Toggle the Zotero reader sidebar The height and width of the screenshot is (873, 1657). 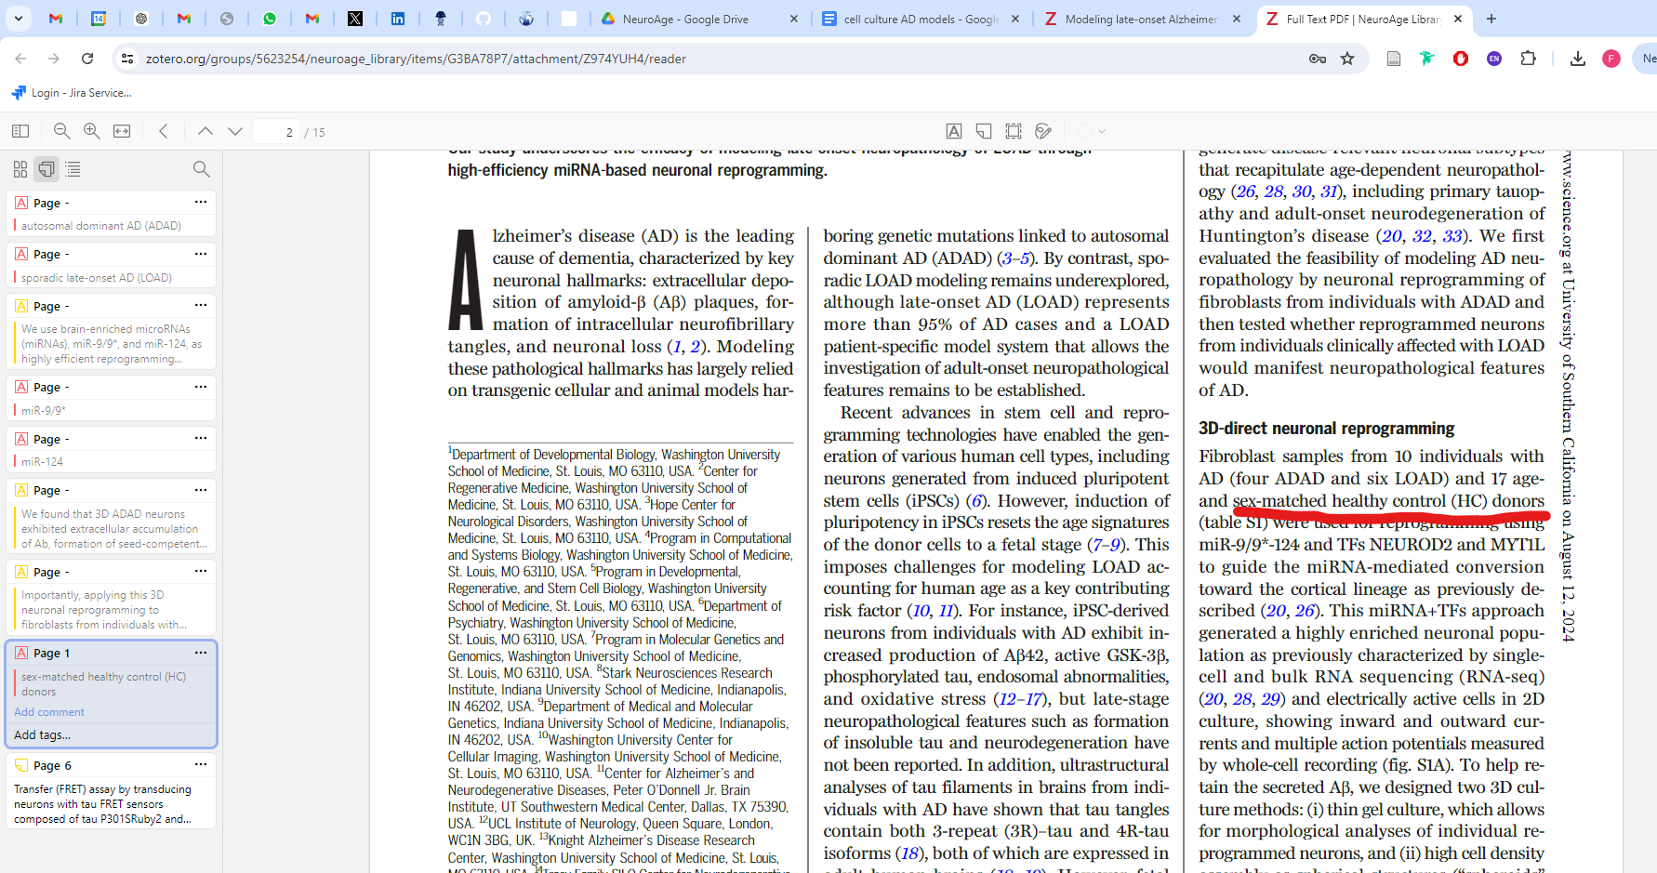(x=20, y=131)
